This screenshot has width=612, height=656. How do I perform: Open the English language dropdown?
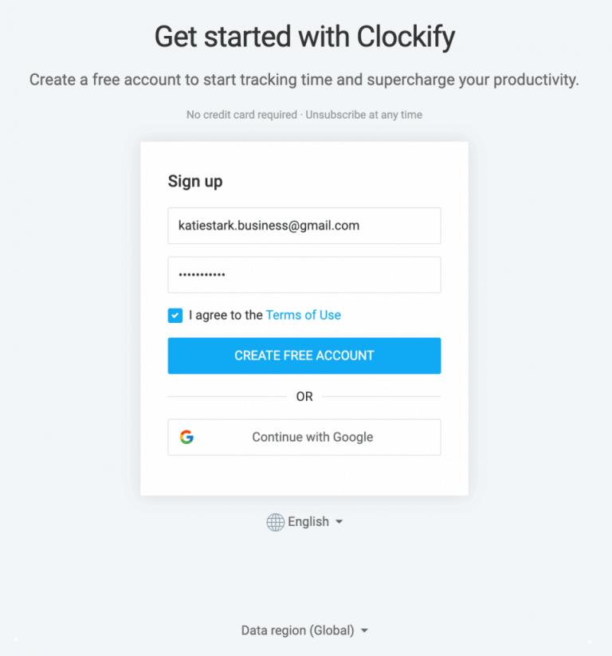(x=310, y=521)
